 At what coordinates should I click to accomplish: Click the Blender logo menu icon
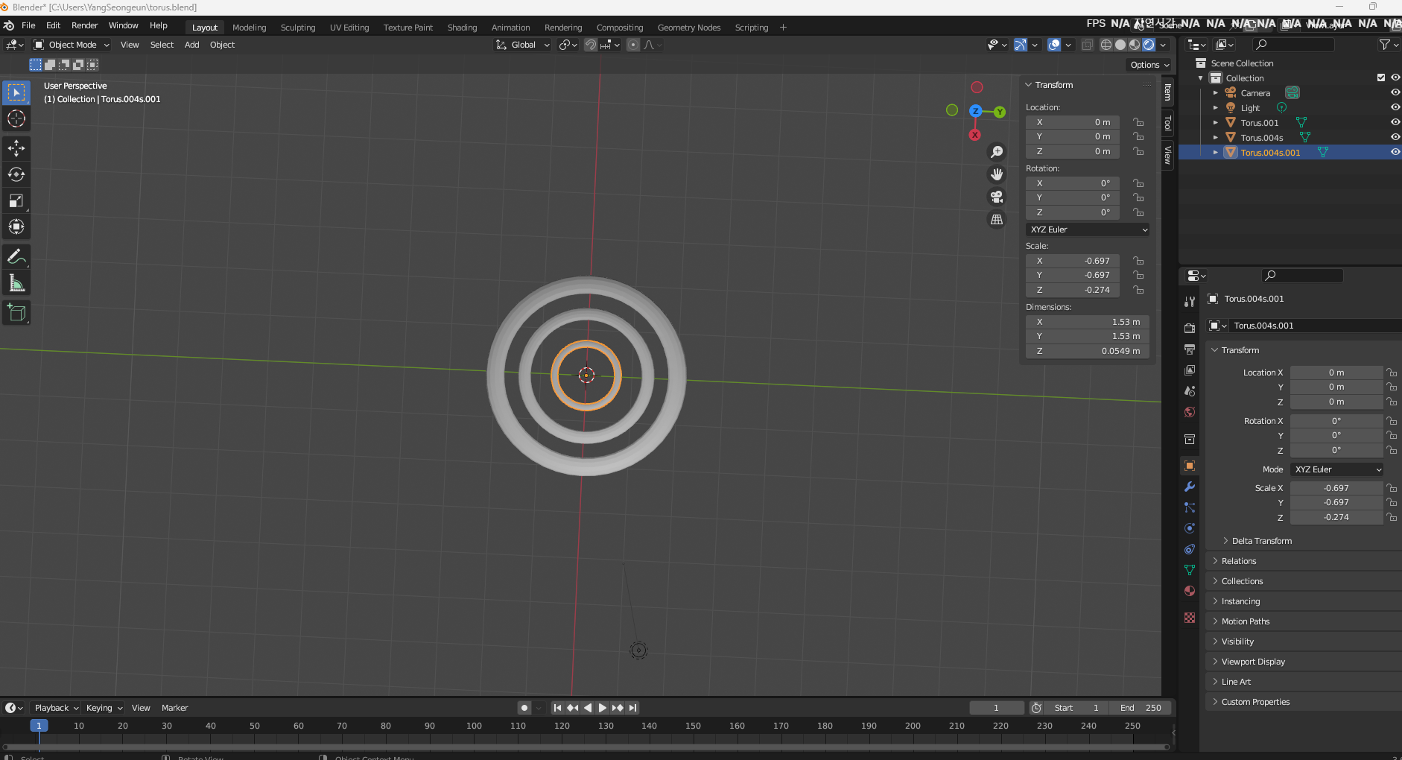[x=9, y=25]
